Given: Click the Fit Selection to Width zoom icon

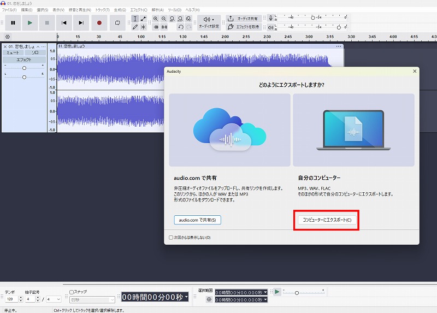Looking at the screenshot, I should coord(172,19).
